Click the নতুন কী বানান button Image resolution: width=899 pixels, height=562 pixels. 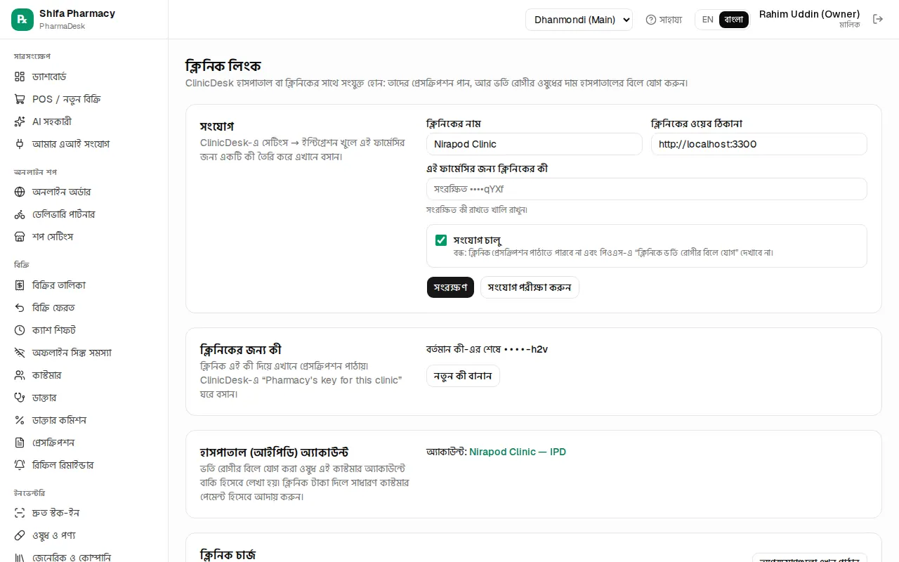click(x=463, y=376)
